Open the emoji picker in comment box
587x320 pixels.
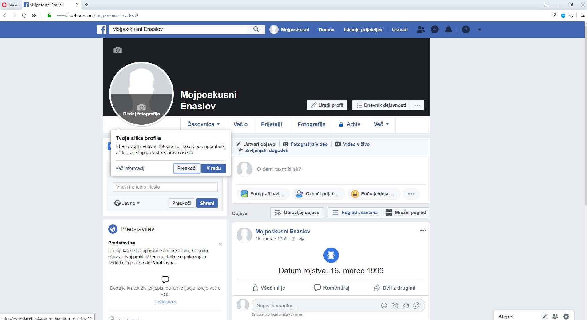point(384,306)
